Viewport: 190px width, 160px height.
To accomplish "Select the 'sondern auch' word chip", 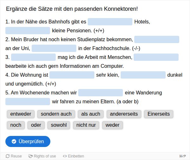I will click(x=56, y=114).
